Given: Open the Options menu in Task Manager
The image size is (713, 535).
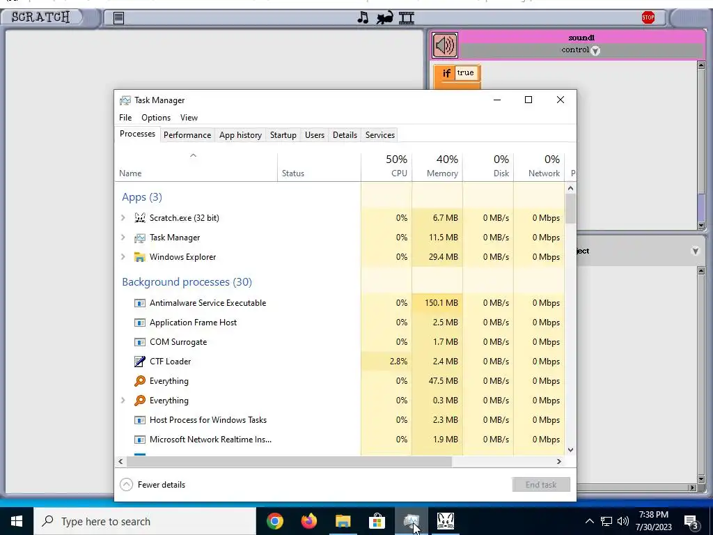Looking at the screenshot, I should point(156,117).
